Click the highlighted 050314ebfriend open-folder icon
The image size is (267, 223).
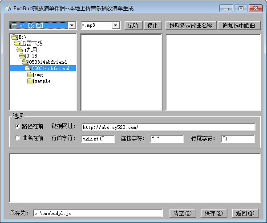coord(28,68)
